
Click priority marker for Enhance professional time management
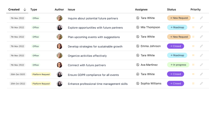coord(193,83)
